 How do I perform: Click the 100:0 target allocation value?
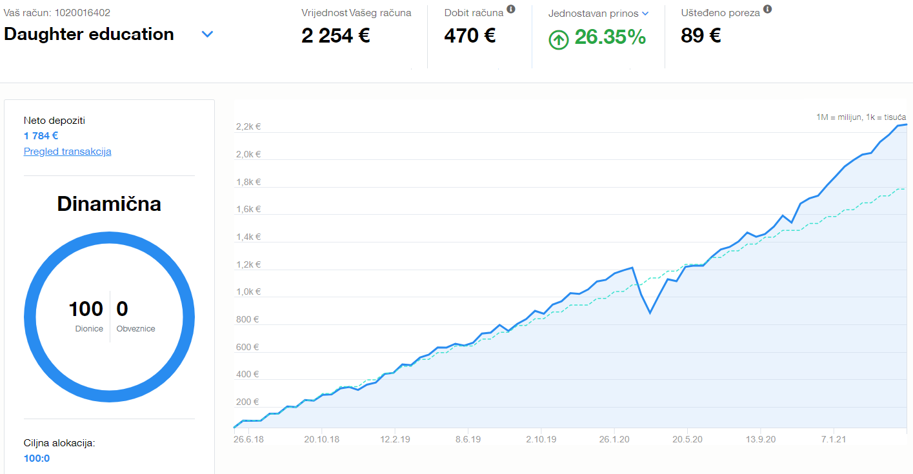(x=37, y=459)
